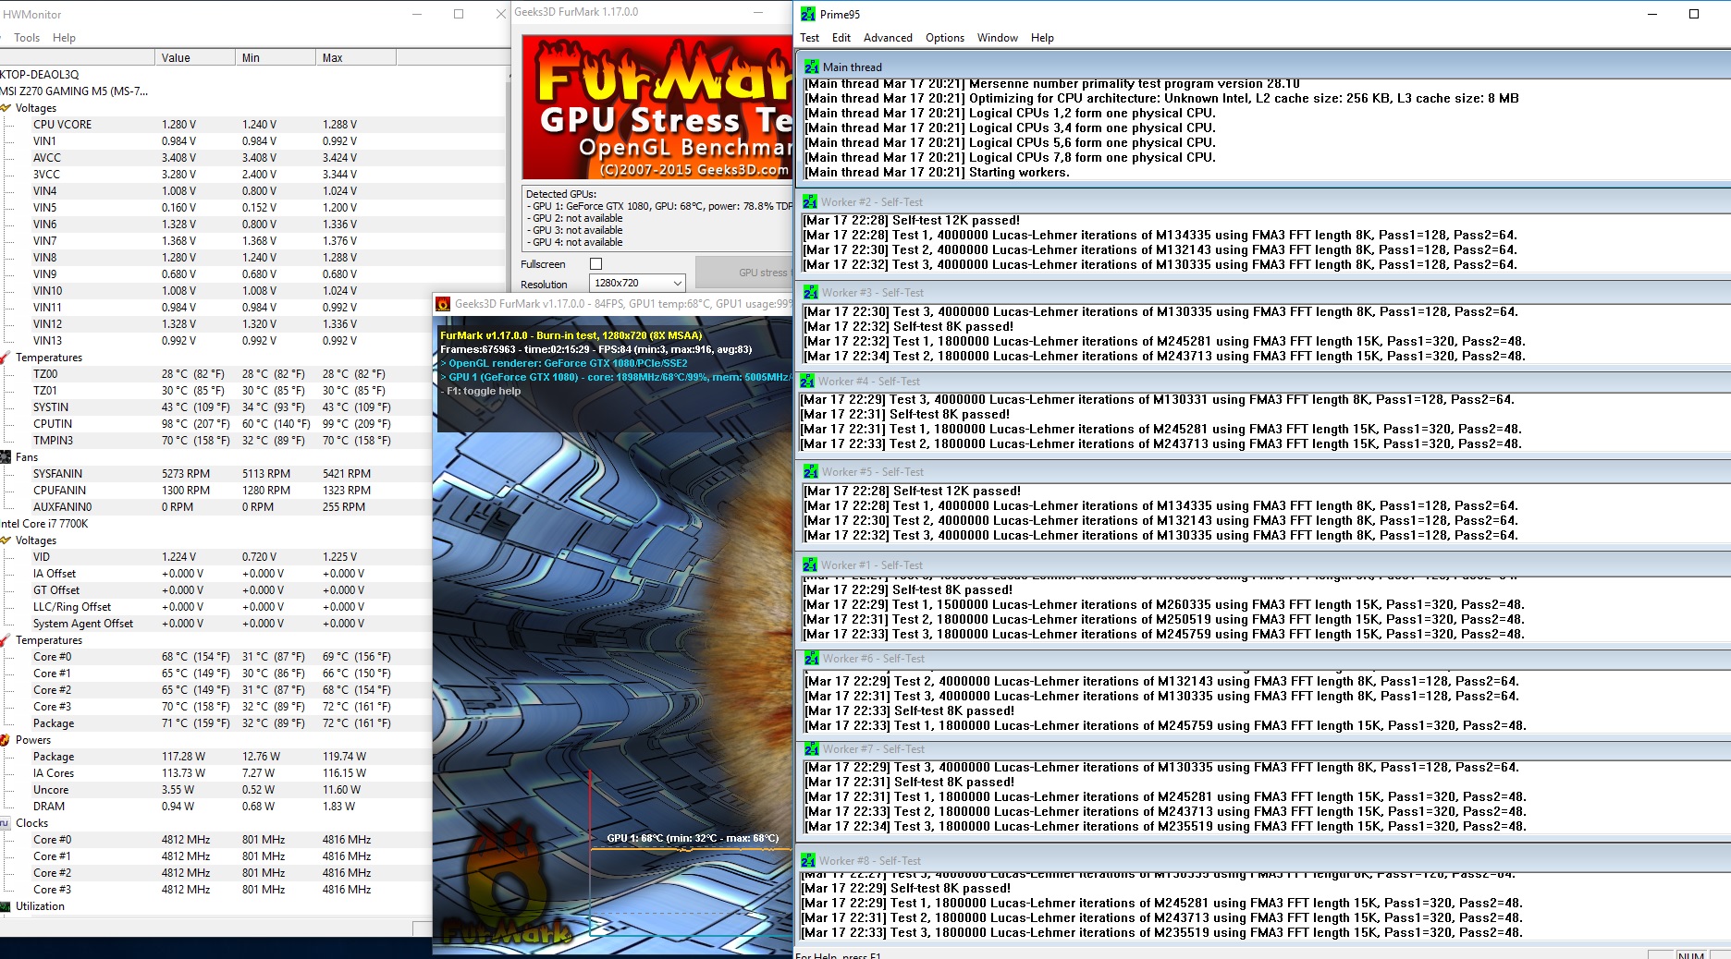Select the VID voltage row

coord(215,557)
